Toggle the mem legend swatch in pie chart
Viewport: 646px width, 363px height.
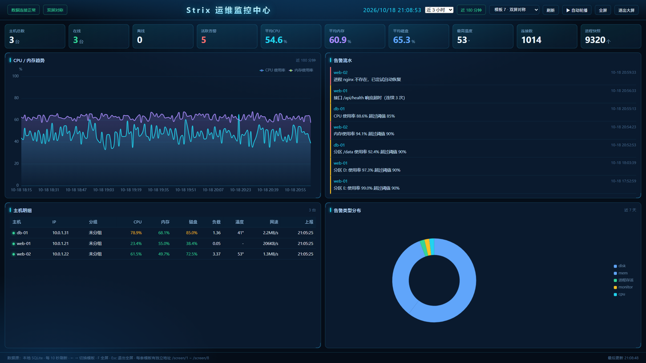coord(615,273)
